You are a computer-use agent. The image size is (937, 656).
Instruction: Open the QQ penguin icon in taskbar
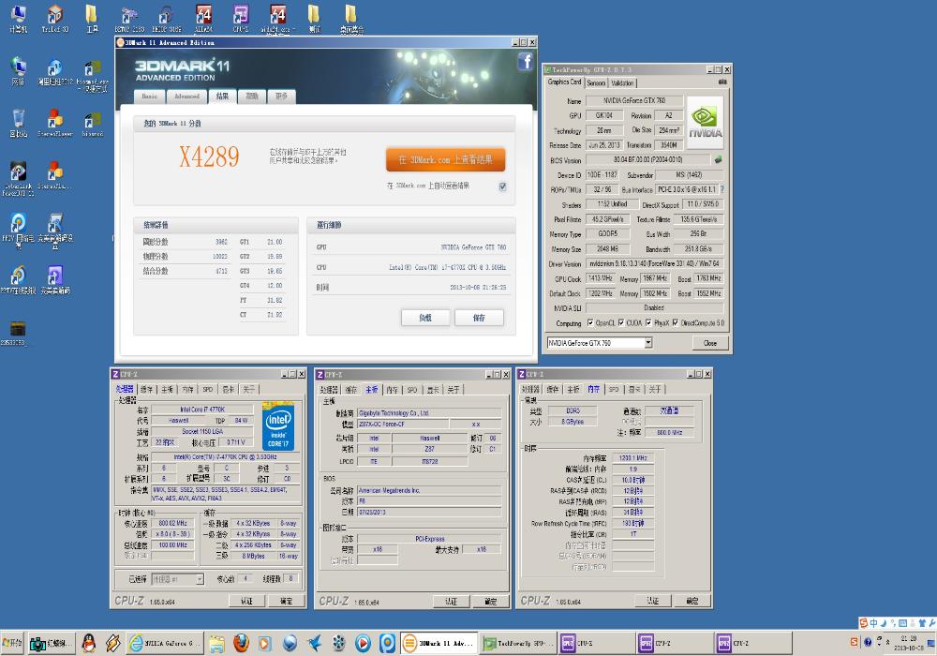tap(89, 643)
